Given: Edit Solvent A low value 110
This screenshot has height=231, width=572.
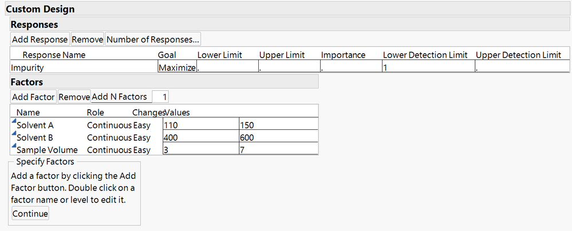Looking at the screenshot, I should 201,125.
